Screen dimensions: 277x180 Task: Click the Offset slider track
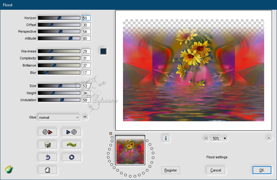tap(59, 25)
